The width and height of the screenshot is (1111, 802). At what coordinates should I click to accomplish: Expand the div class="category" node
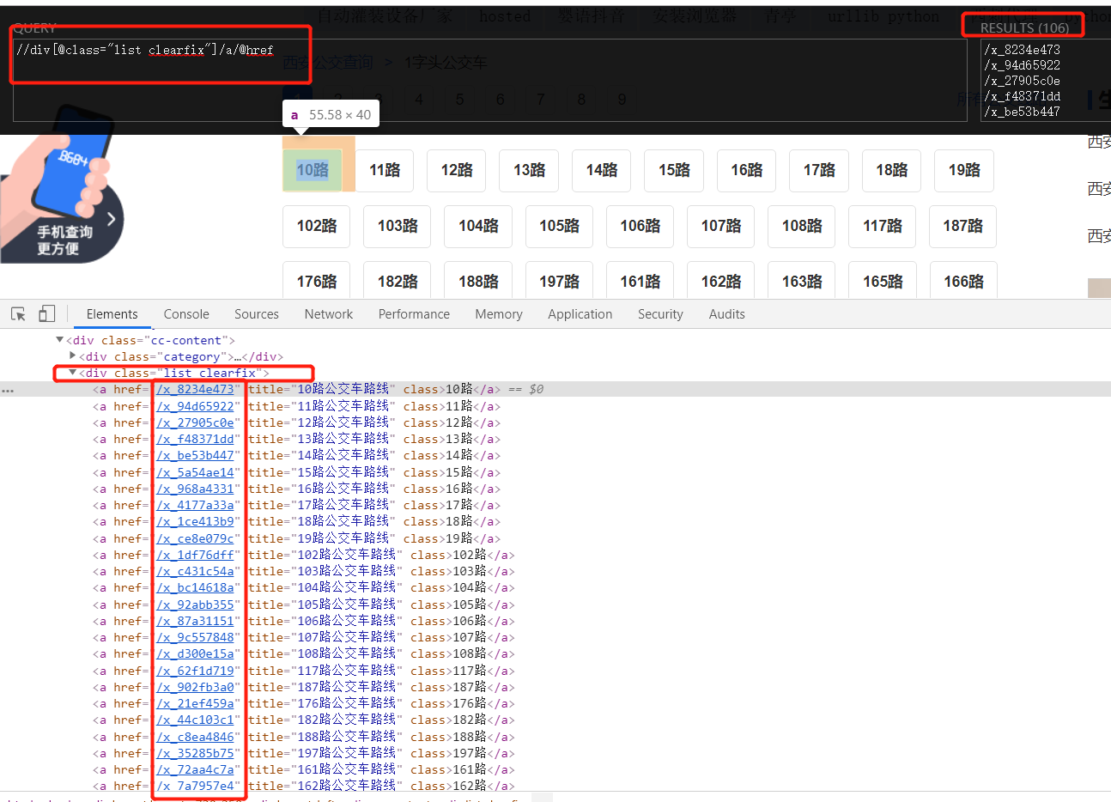tap(73, 356)
